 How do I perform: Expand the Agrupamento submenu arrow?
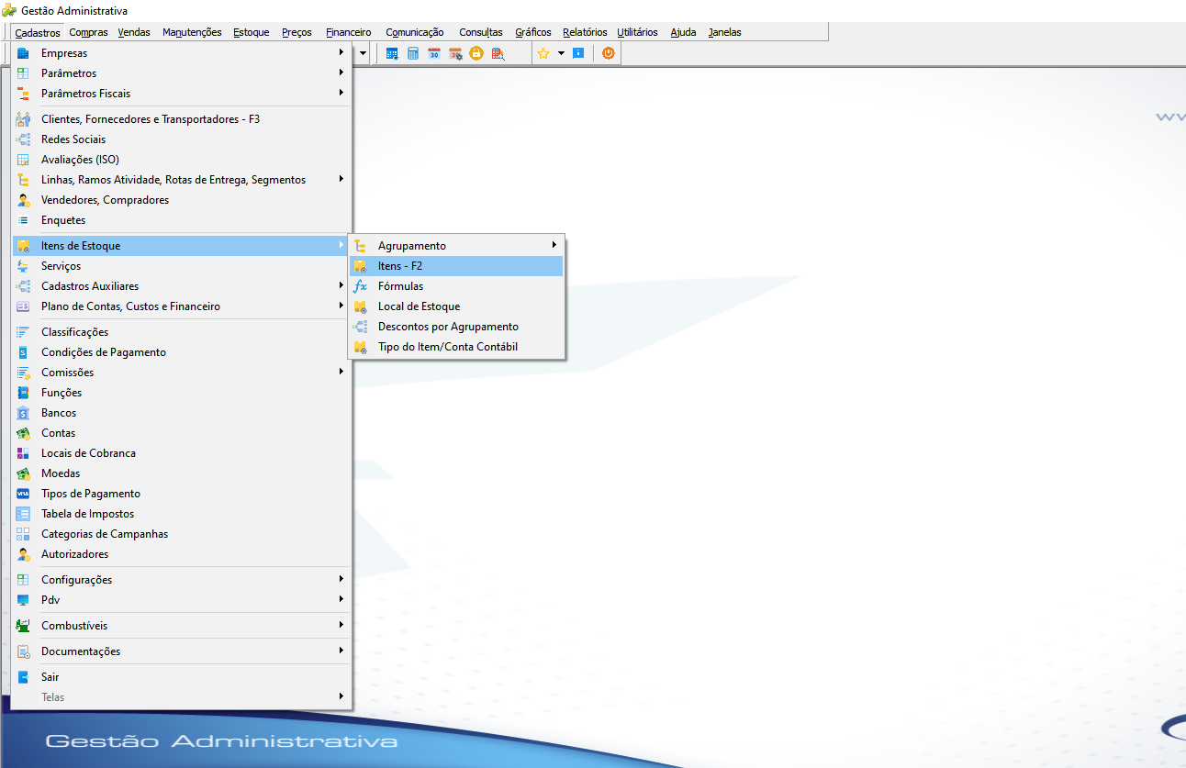click(x=554, y=245)
